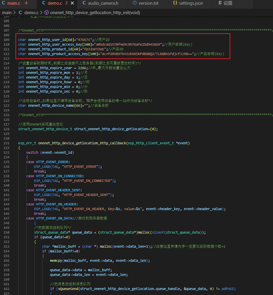
Task: Click the demo.c breadcrumb item
Action: pyautogui.click(x=31, y=13)
